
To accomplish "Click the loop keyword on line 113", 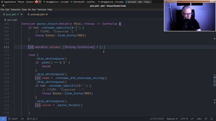I will (x=32, y=55).
